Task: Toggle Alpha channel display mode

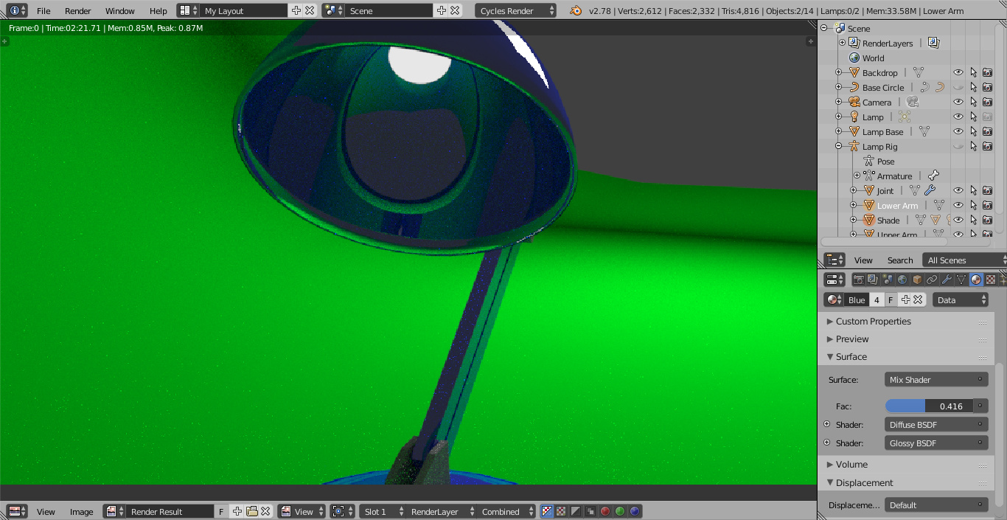Action: pos(576,511)
